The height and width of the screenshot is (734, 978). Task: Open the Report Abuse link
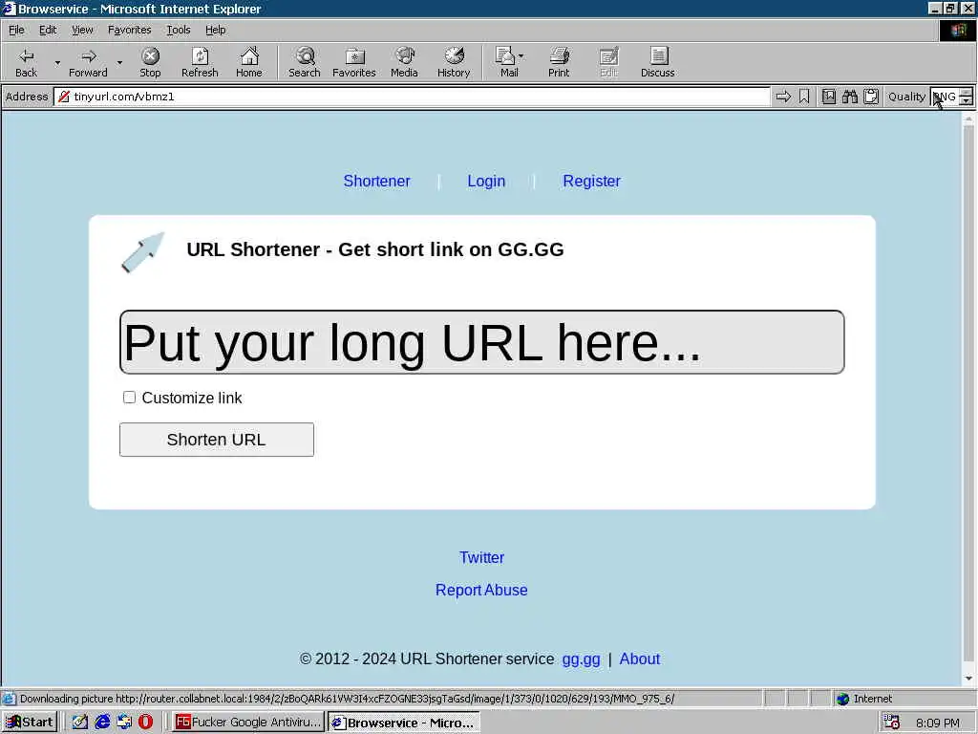(481, 590)
